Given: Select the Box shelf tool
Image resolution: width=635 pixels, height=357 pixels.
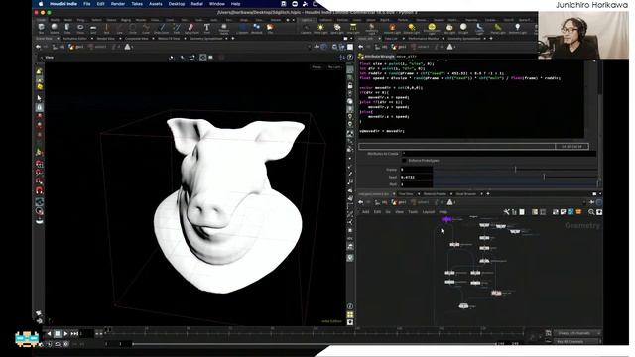Looking at the screenshot, I should [x=41, y=28].
